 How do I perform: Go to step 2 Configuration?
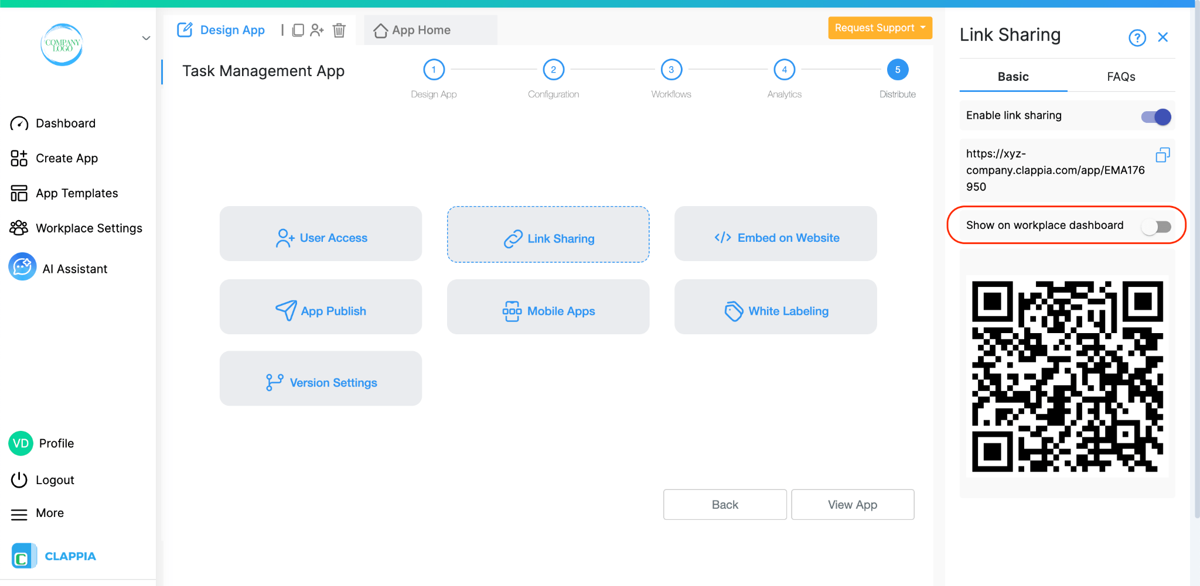(x=553, y=70)
